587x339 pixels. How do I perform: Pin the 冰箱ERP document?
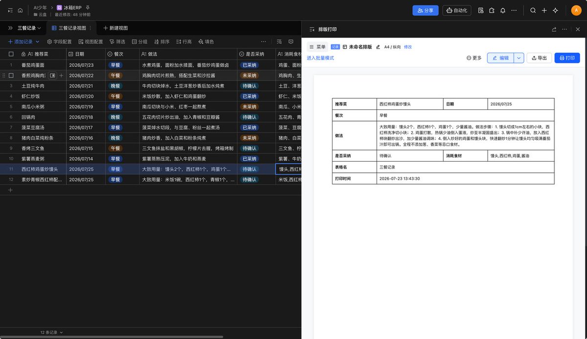(x=88, y=8)
